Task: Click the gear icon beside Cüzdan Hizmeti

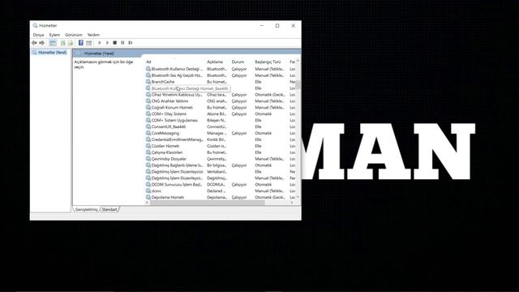Action: tap(148, 146)
